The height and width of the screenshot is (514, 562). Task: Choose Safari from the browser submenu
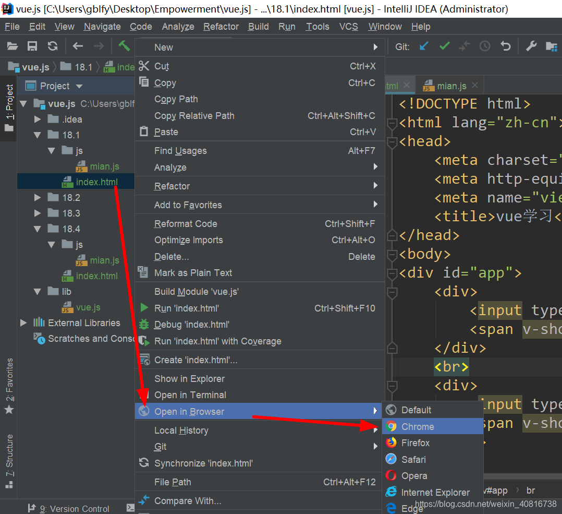(433, 460)
